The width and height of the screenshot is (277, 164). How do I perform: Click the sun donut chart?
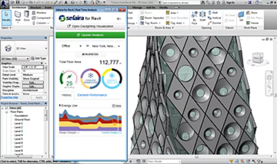pyautogui.click(x=112, y=79)
